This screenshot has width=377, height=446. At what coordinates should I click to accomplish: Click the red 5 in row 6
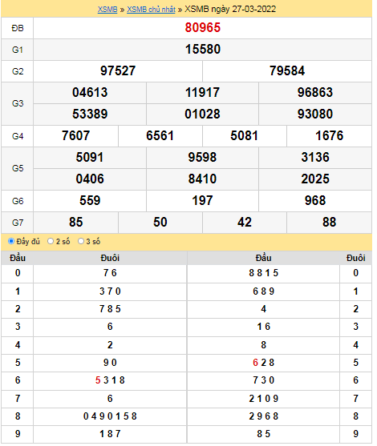(x=98, y=380)
